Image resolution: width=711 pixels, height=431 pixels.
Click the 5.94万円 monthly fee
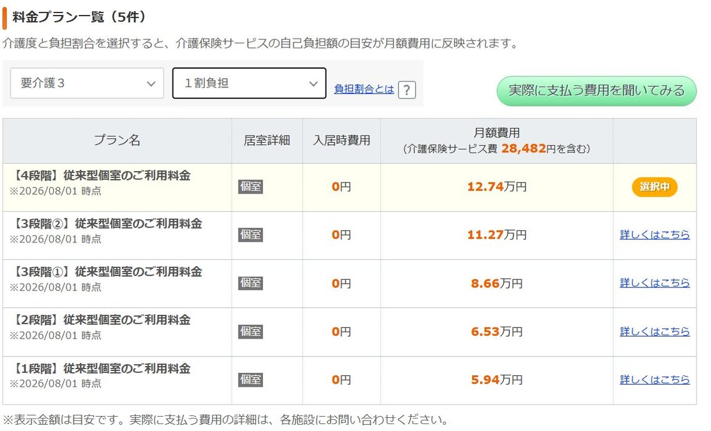[497, 379]
